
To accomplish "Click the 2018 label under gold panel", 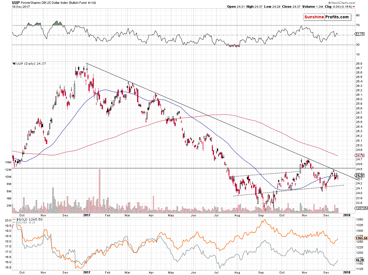I will (x=346, y=272).
